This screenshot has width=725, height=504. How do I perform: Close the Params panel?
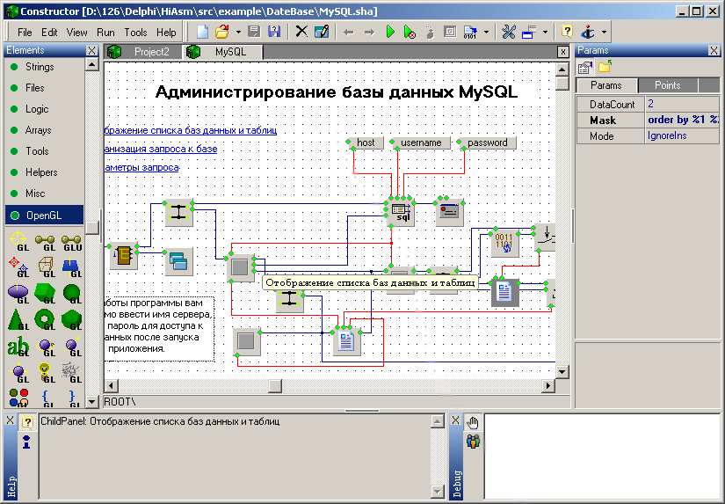[x=714, y=50]
